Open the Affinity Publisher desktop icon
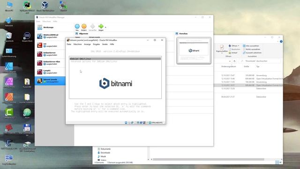The height and width of the screenshot is (169, 300). pos(9,98)
